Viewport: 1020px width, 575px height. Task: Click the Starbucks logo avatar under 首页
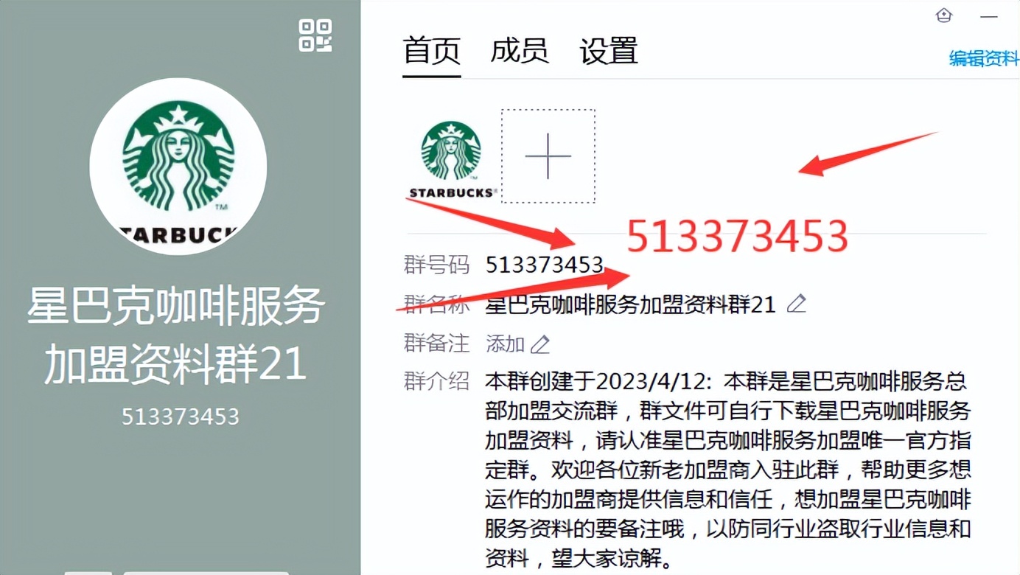click(x=450, y=151)
